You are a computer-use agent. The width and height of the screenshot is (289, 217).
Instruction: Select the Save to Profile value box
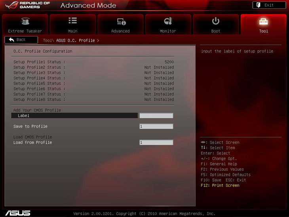click(156, 126)
